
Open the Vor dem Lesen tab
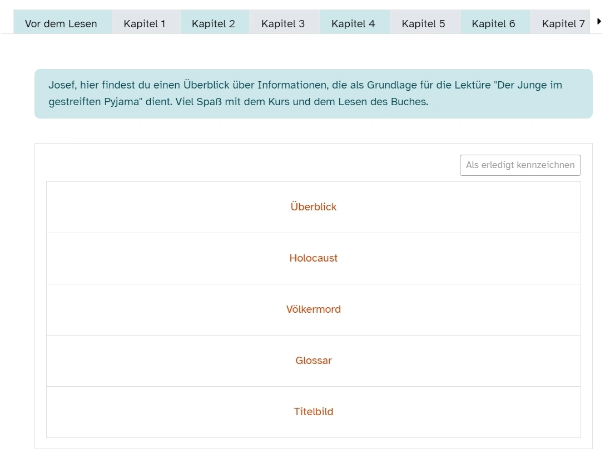click(61, 23)
